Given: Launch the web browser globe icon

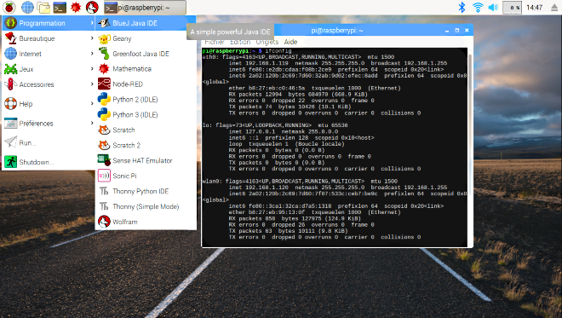Looking at the screenshot, I should 27,7.
